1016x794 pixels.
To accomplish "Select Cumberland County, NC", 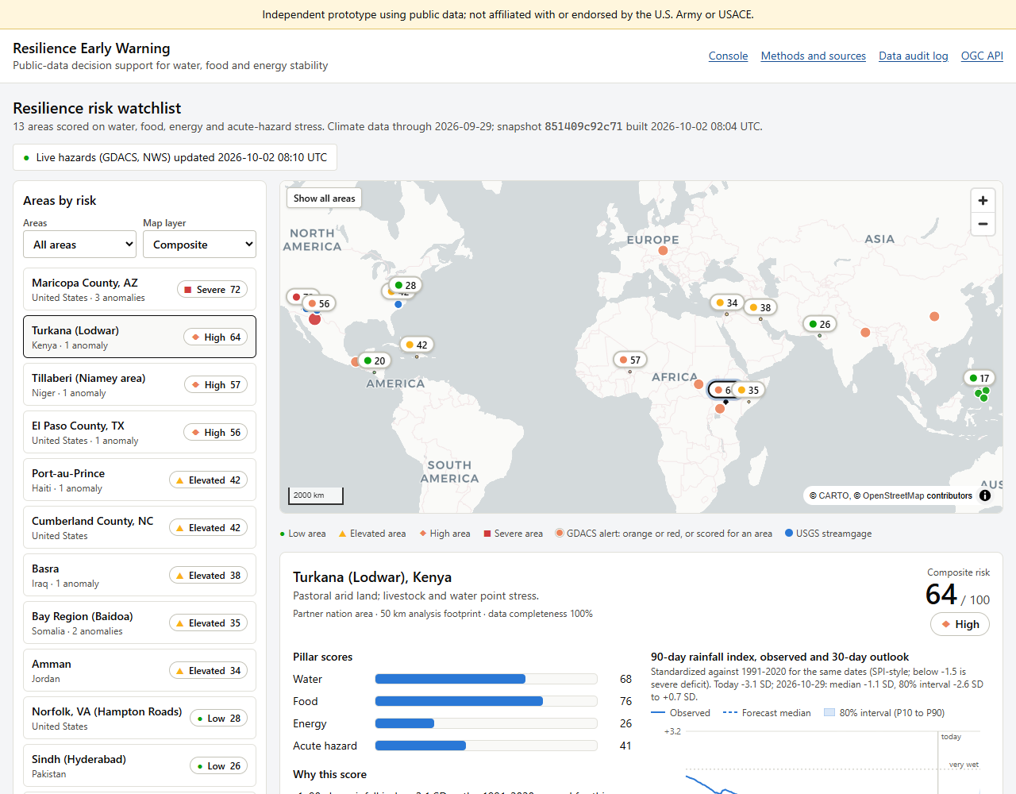I will [x=140, y=527].
